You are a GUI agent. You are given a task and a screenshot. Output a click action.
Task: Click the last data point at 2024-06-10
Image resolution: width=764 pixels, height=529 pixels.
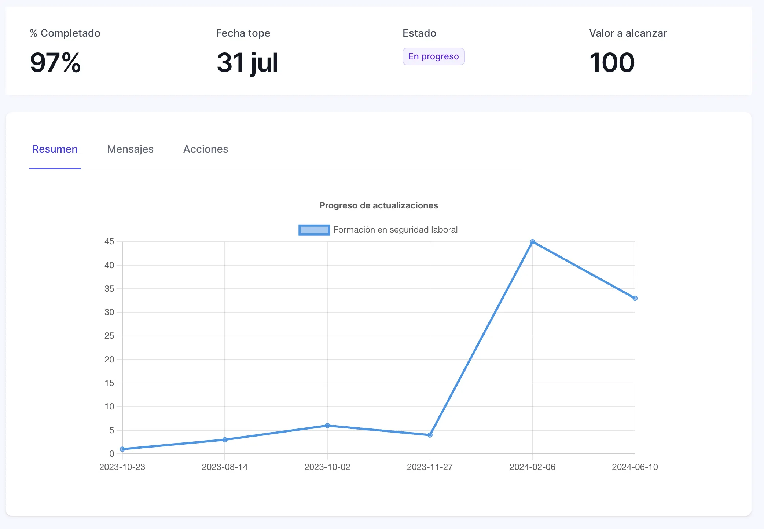[x=635, y=298]
